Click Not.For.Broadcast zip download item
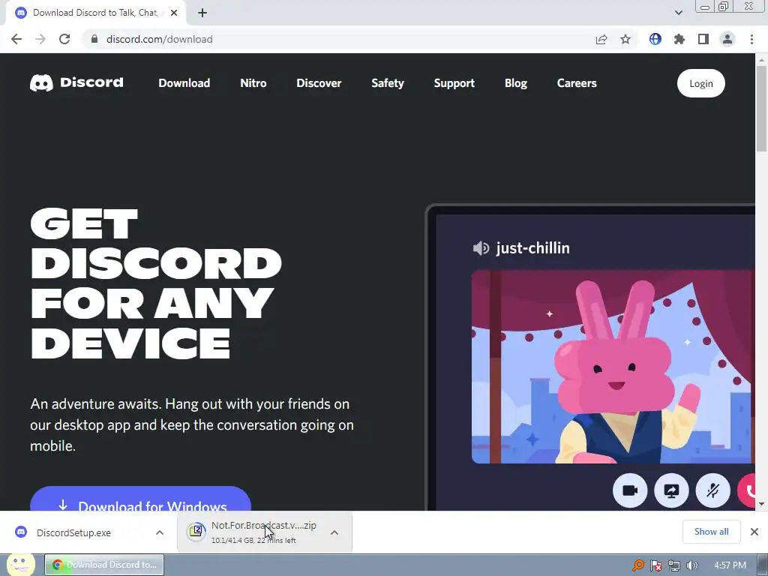Screen dimensions: 768x576 point(265,532)
